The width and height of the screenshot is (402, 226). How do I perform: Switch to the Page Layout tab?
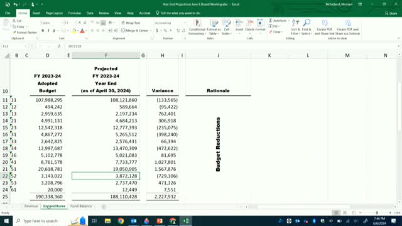pos(54,13)
